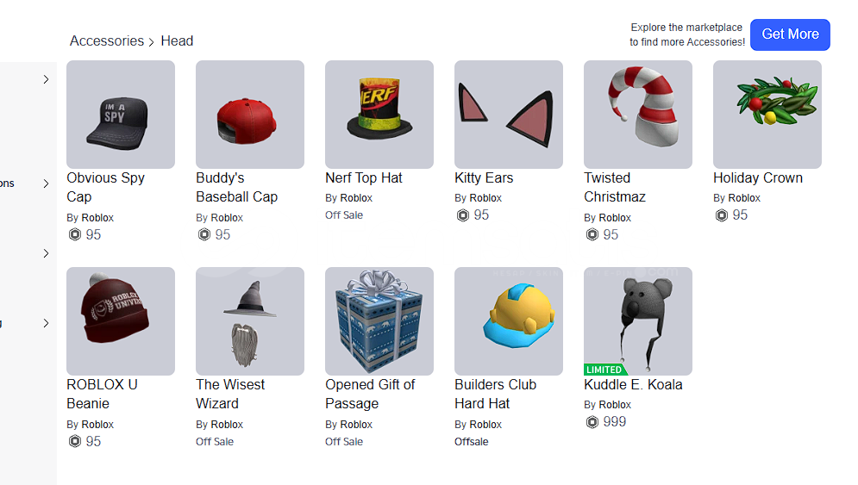
Task: Open The Wisest Wizard item title
Action: click(x=230, y=395)
